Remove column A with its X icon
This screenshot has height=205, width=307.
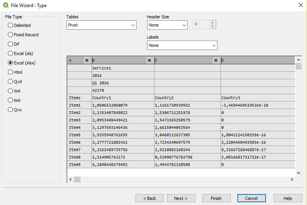tap(87, 60)
